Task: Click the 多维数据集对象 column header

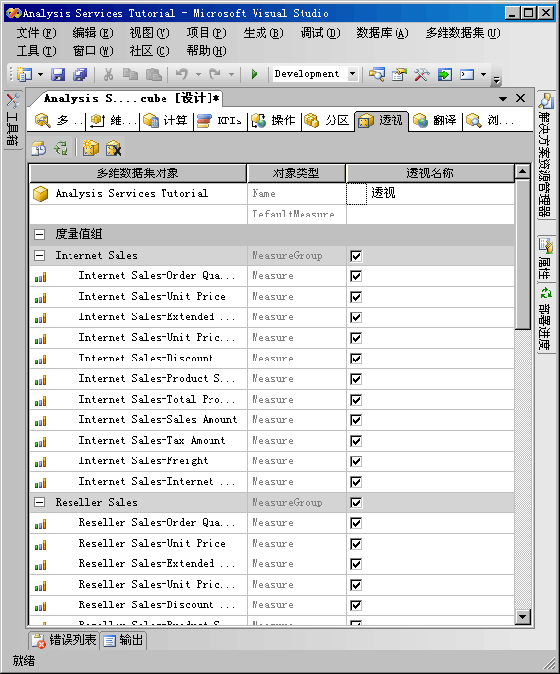Action: 138,173
